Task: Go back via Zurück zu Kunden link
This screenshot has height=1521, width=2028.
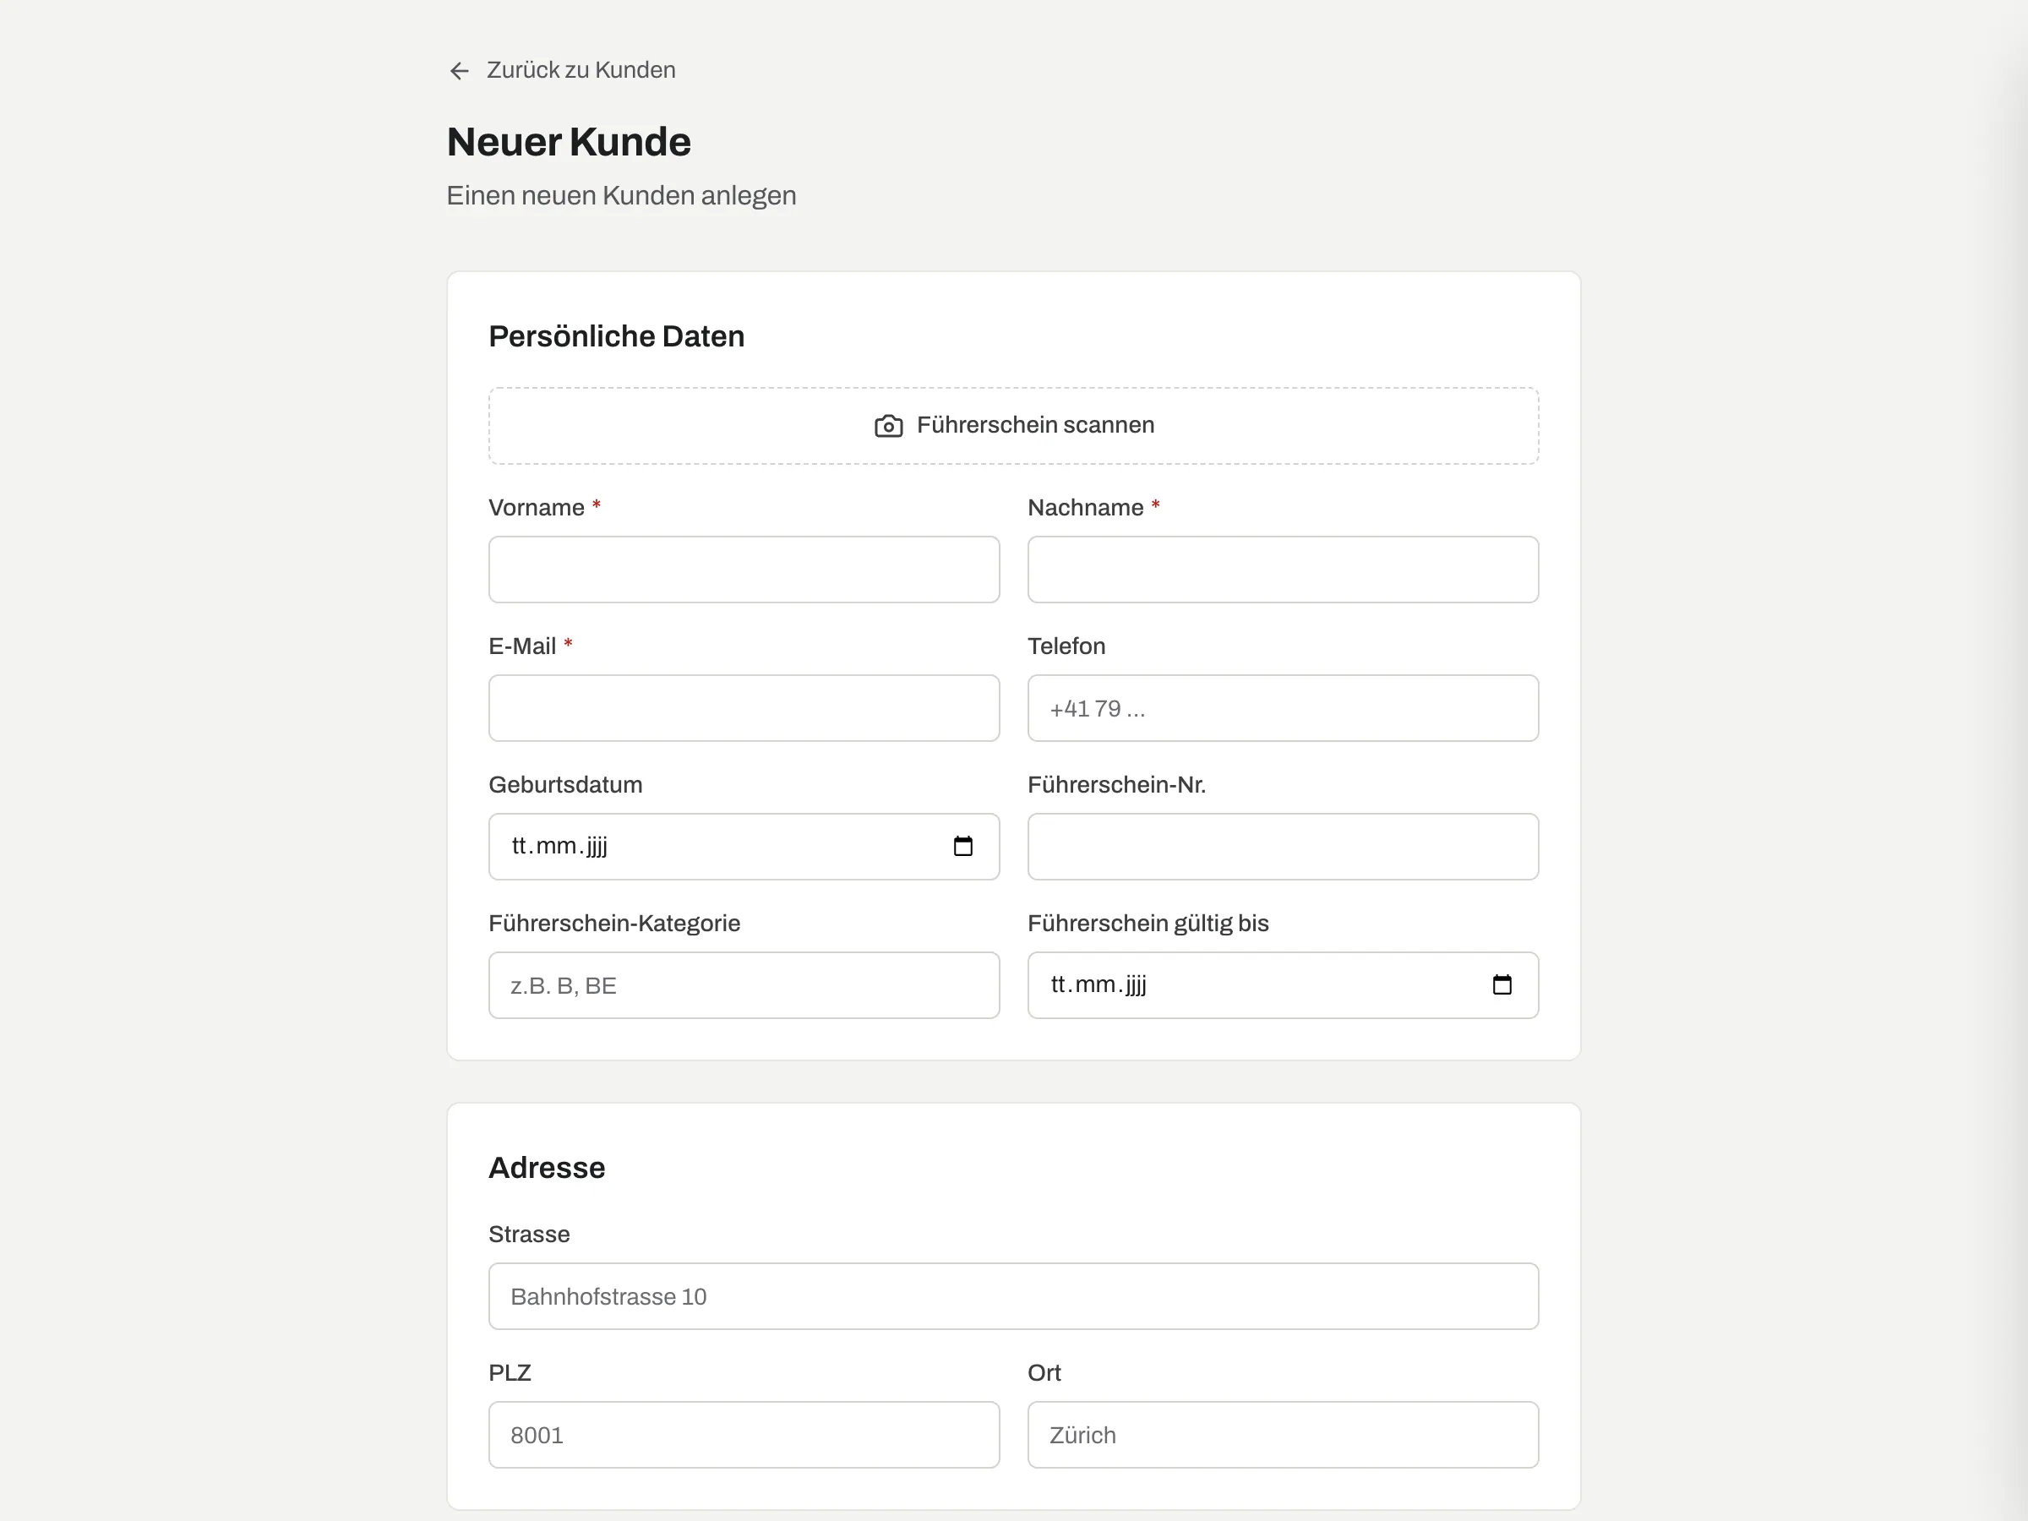Action: [562, 71]
